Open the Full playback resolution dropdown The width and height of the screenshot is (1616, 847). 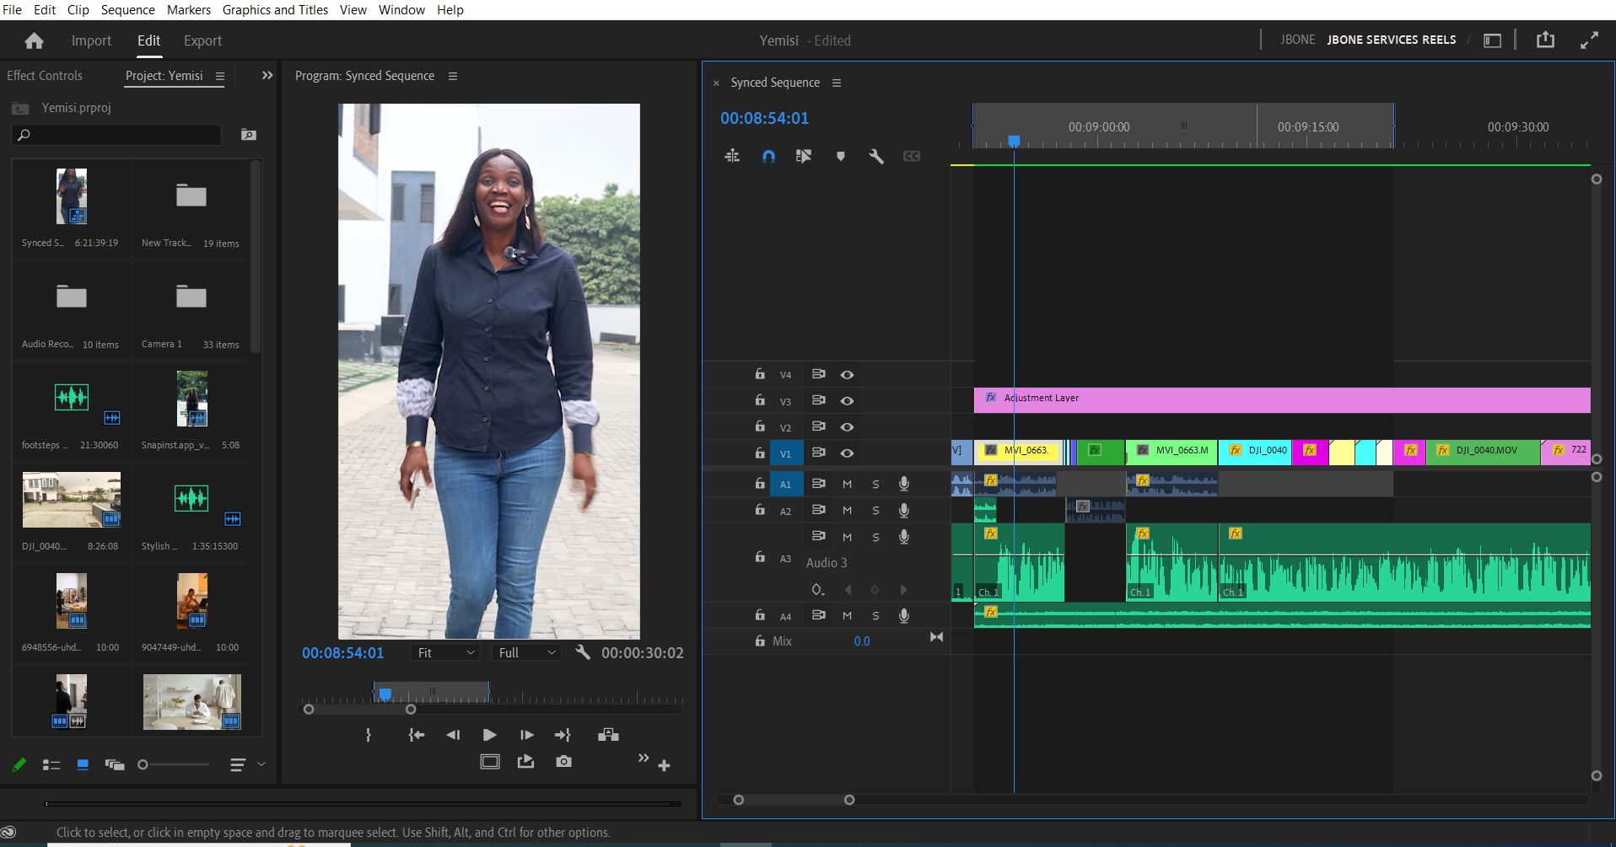click(x=527, y=653)
